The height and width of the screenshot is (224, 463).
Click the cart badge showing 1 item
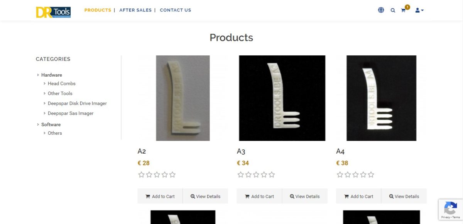click(406, 7)
